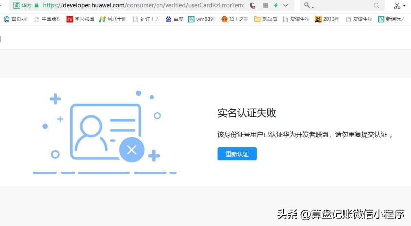Image resolution: width=411 pixels, height=226 pixels.
Task: Open the wm8898 bookmark
Action: tap(202, 19)
